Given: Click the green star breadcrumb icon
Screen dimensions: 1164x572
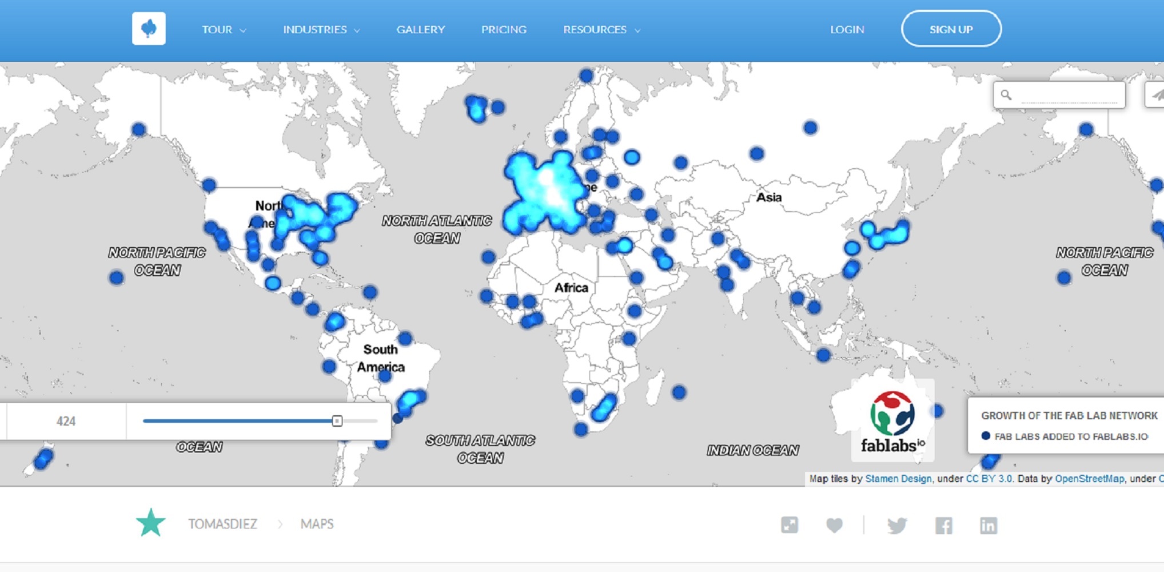Looking at the screenshot, I should (151, 523).
